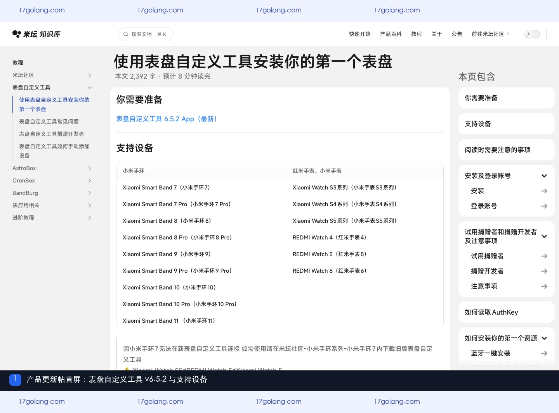Jump to 支持设备 in page outline
The image size is (559, 413).
click(x=506, y=124)
